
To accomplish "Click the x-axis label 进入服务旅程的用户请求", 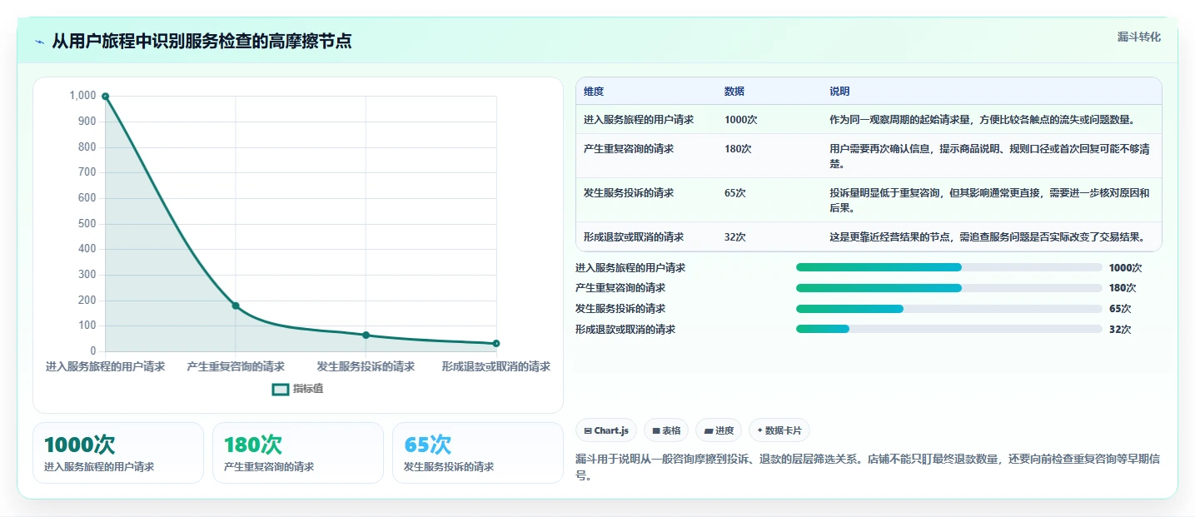I will pos(105,366).
